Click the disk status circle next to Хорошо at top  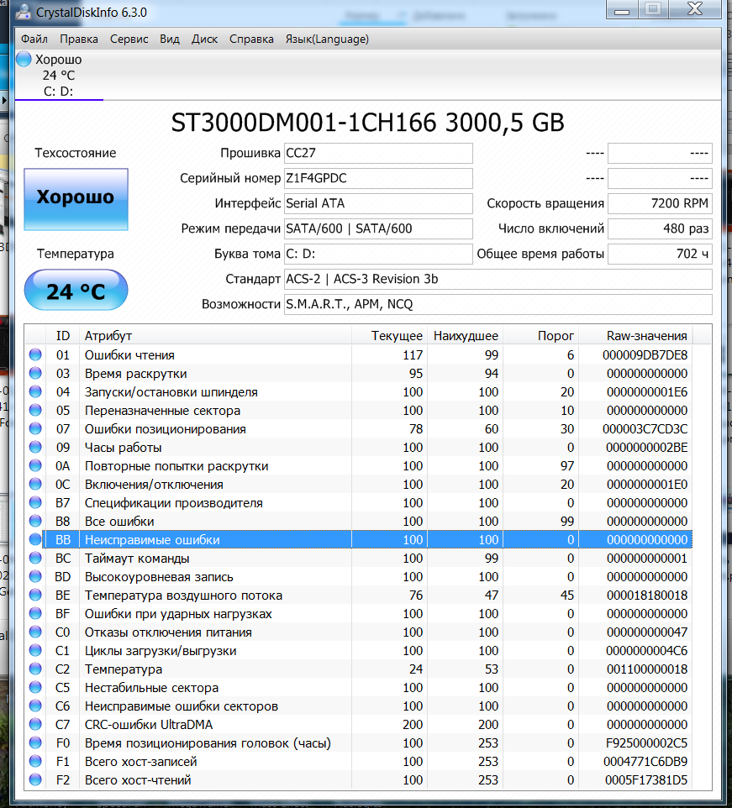coord(24,59)
